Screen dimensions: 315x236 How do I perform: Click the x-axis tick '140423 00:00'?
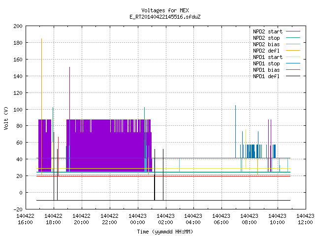pos(137,219)
